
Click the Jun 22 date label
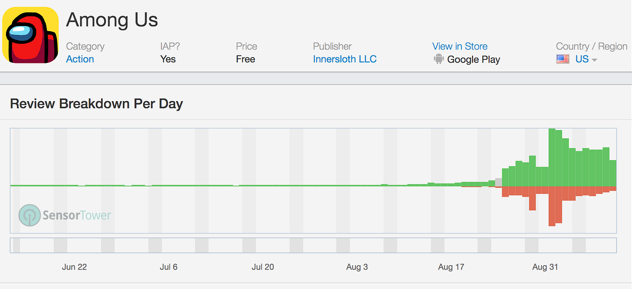click(x=74, y=267)
